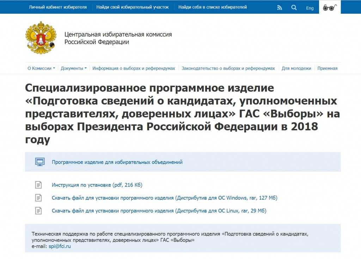
Task: Download Инструкция по установке pdf
Action: click(97, 185)
